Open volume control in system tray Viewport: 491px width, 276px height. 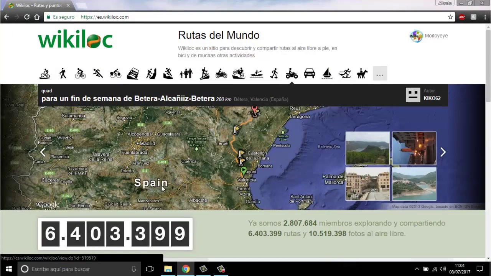[443, 269]
